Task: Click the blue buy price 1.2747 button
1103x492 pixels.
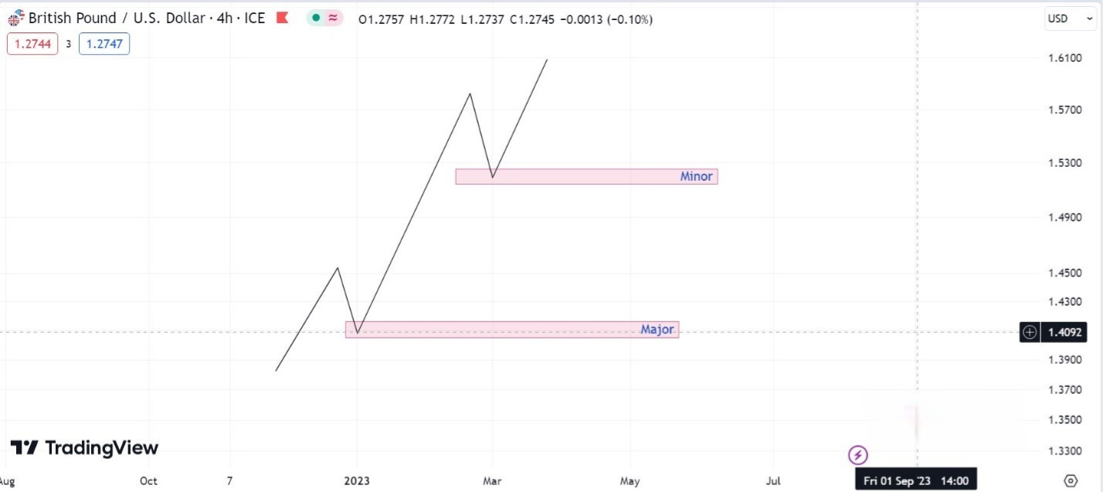Action: (104, 44)
